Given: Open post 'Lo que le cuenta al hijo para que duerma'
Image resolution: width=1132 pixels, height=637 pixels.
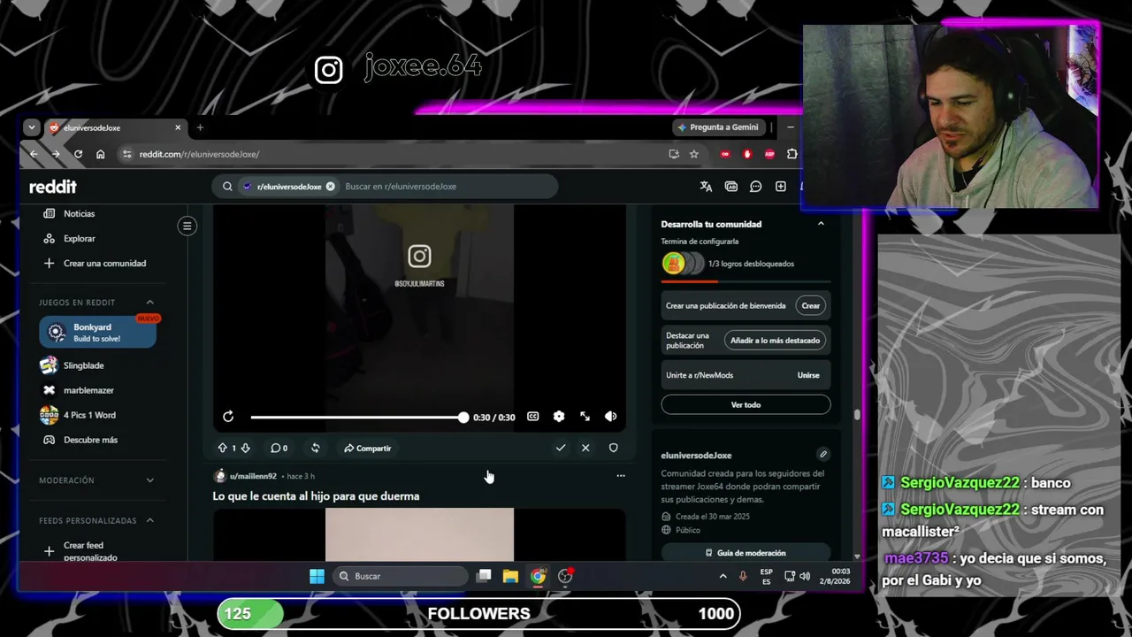Looking at the screenshot, I should coord(316,496).
